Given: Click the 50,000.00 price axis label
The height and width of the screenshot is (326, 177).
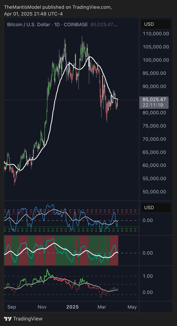Looking at the screenshot, I should (x=155, y=192).
